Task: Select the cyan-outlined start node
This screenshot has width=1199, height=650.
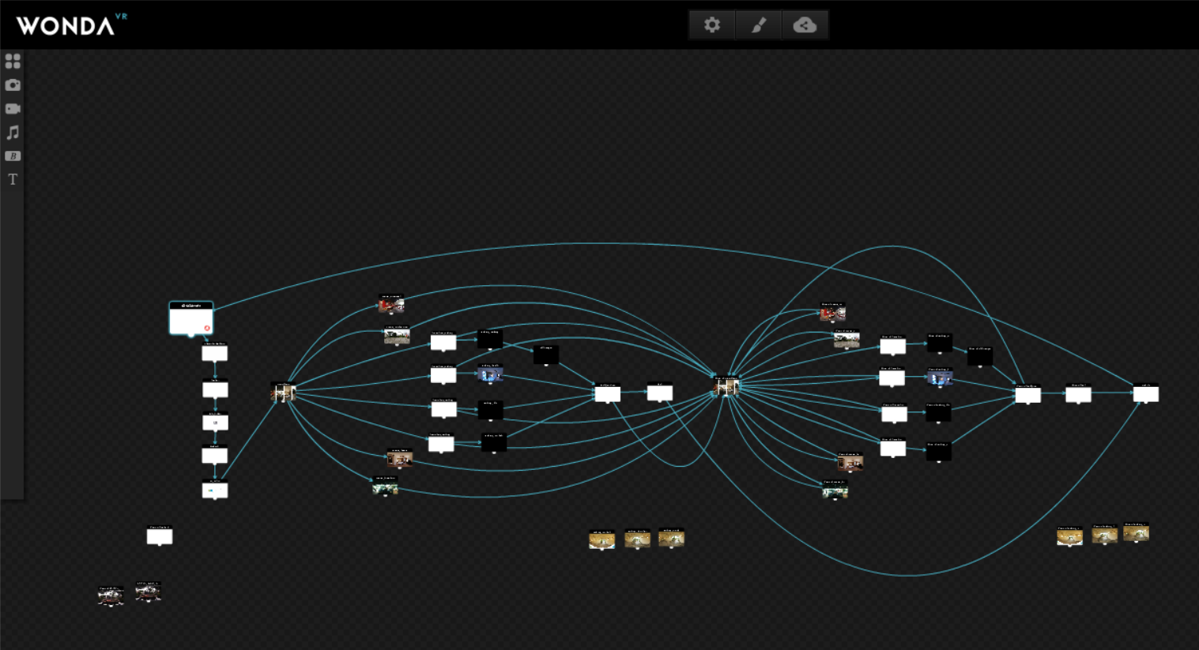Action: pos(191,318)
